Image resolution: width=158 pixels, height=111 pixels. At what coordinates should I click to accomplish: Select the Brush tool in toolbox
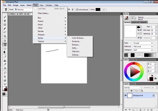pos(5,17)
